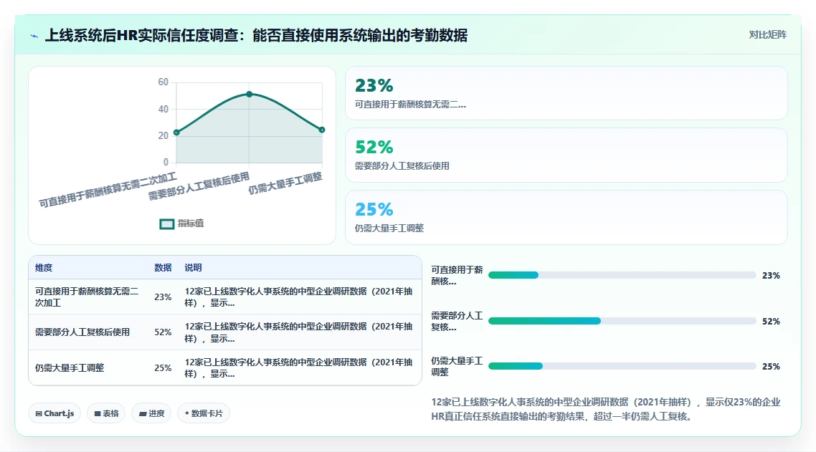The image size is (816, 452).
Task: Click the y-axis value 60 in chart
Action: 163,82
